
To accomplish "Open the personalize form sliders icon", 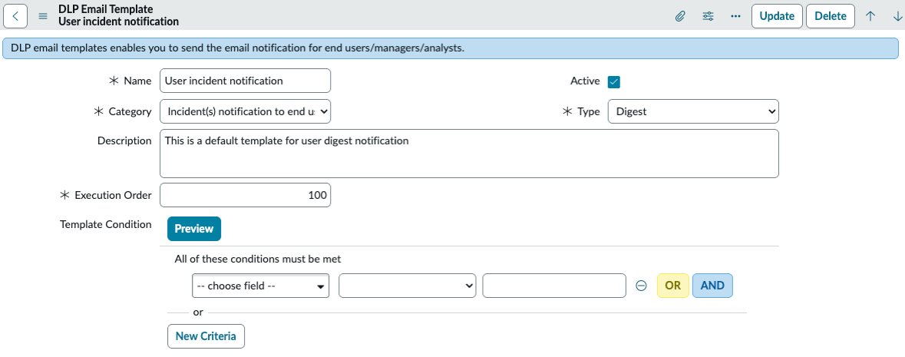I will [x=708, y=16].
